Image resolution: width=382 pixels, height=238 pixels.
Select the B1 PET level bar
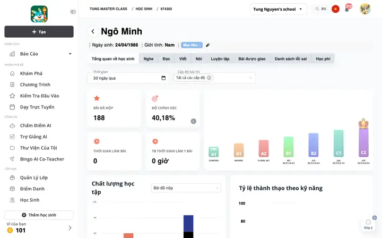pyautogui.click(x=289, y=147)
